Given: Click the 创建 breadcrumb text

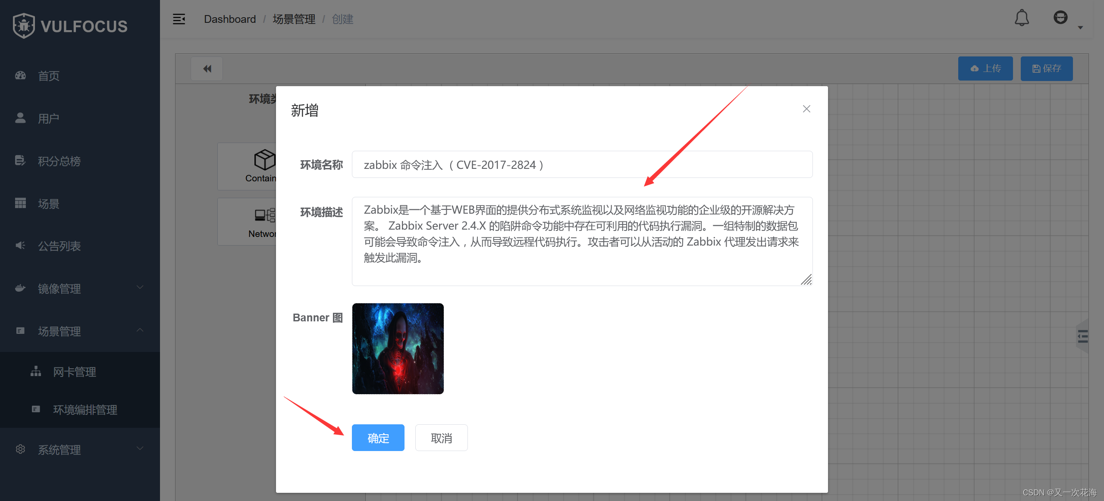Looking at the screenshot, I should click(x=342, y=19).
